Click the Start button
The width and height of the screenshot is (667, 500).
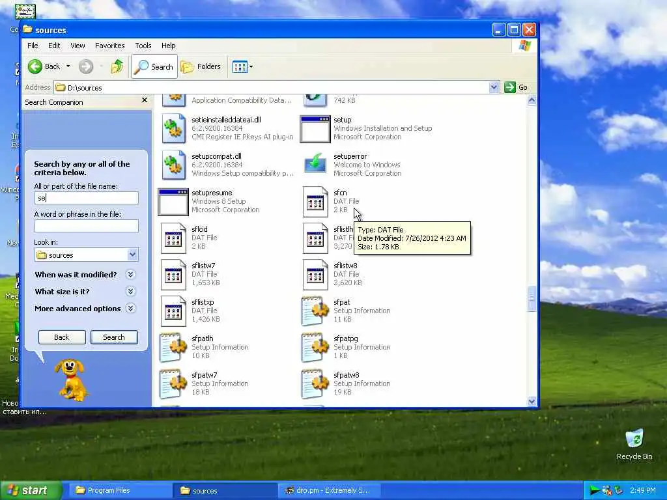tap(31, 490)
